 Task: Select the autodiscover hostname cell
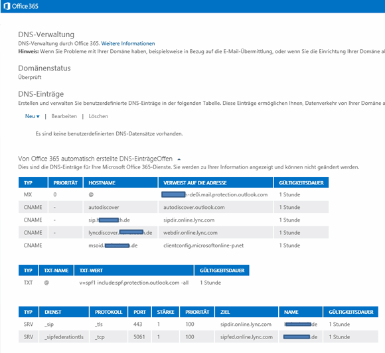tap(104, 207)
